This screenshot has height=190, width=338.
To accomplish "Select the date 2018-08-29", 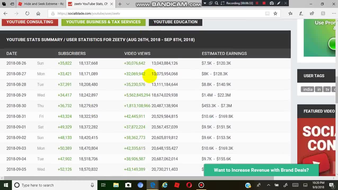I will tap(16, 95).
